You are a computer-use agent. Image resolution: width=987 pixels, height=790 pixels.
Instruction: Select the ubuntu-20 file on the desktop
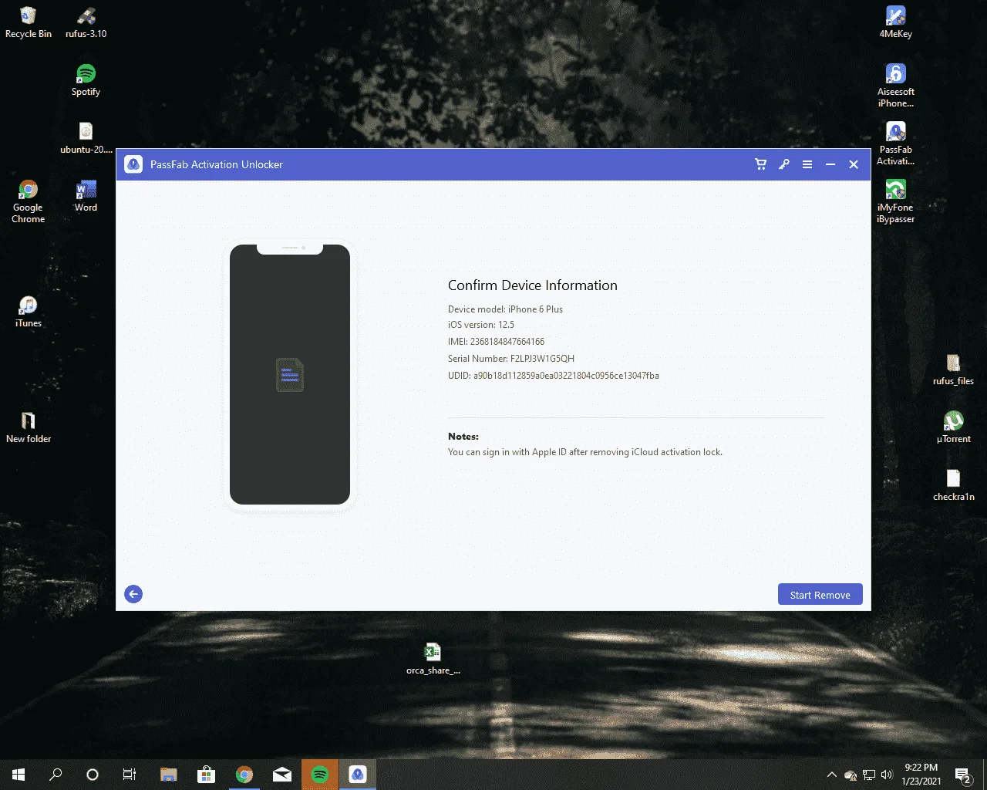coord(86,138)
